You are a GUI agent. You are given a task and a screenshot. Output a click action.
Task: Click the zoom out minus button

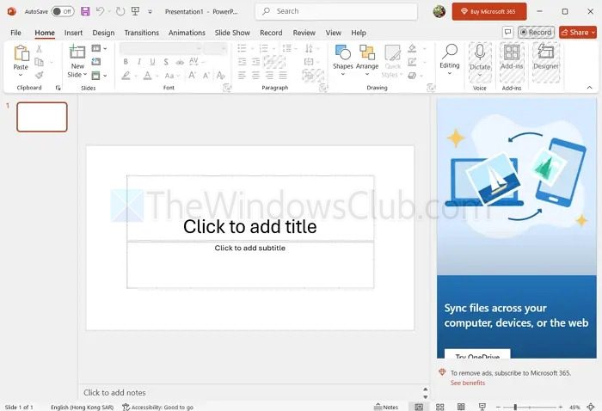[498, 407]
